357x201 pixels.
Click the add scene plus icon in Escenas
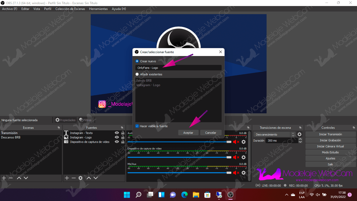coord(4,178)
